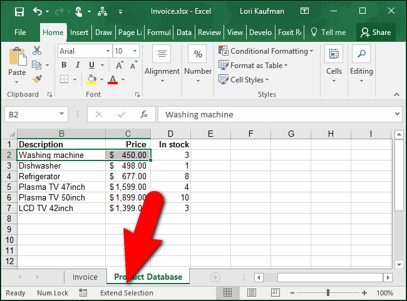The height and width of the screenshot is (301, 407).
Task: Add a new sheet with plus icon
Action: (215, 277)
